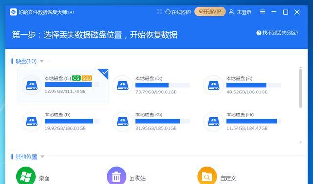Open the hamburger menu icon
The height and width of the screenshot is (184, 313).
coord(263,12)
